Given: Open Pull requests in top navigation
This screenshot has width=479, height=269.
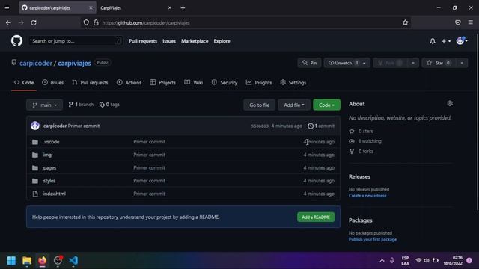Looking at the screenshot, I should (143, 41).
